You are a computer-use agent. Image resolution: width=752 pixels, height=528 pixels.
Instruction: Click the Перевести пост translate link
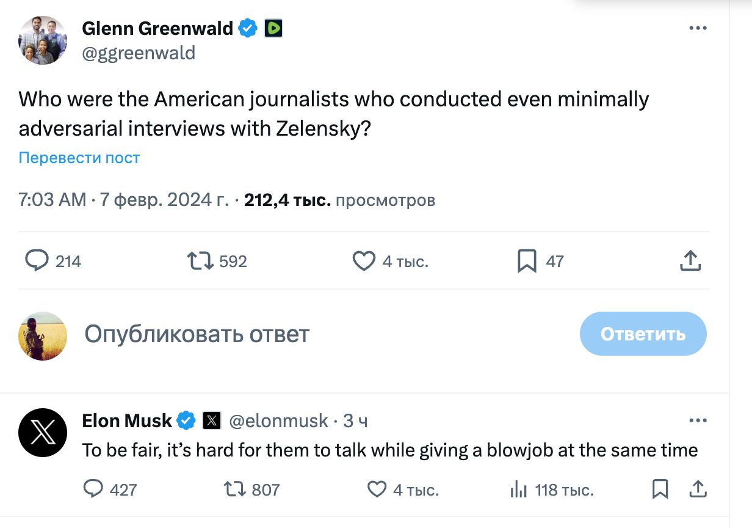click(79, 158)
